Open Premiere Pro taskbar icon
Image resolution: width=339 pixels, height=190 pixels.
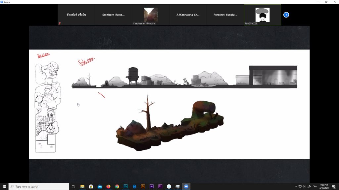[x=160, y=186]
